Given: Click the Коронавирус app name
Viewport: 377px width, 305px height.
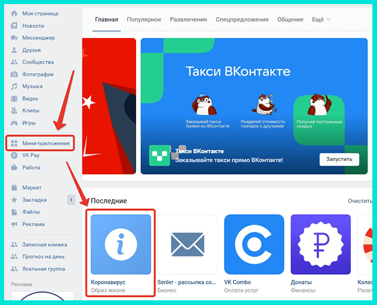Looking at the screenshot, I should point(108,282).
